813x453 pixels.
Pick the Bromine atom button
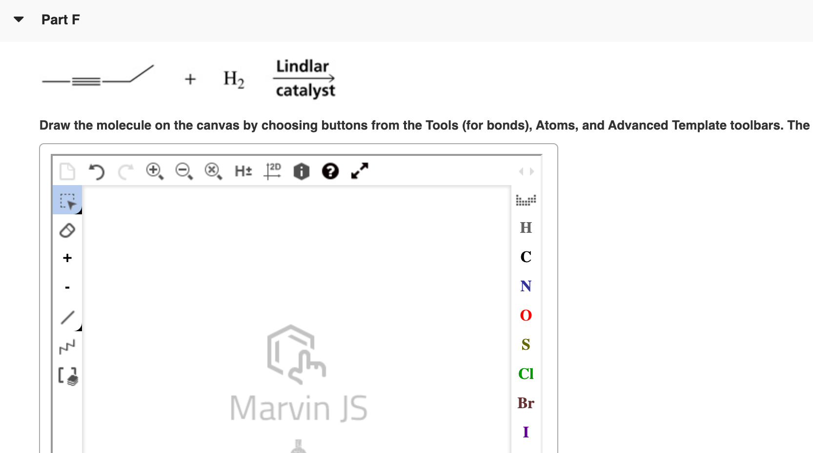point(526,403)
